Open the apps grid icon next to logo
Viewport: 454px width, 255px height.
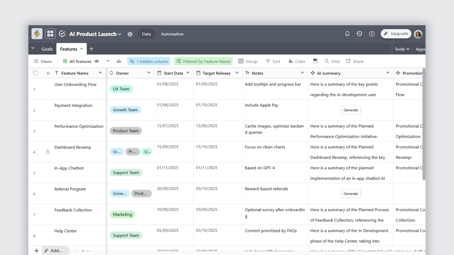pyautogui.click(x=50, y=33)
